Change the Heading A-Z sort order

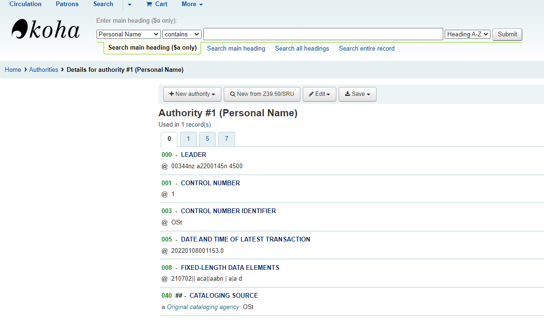pos(467,34)
